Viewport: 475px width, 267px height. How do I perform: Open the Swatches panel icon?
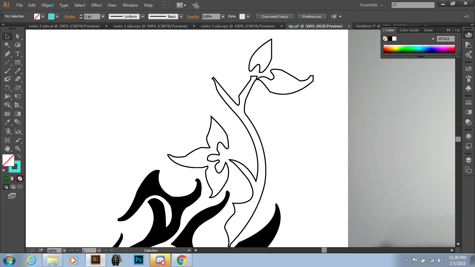(x=468, y=69)
